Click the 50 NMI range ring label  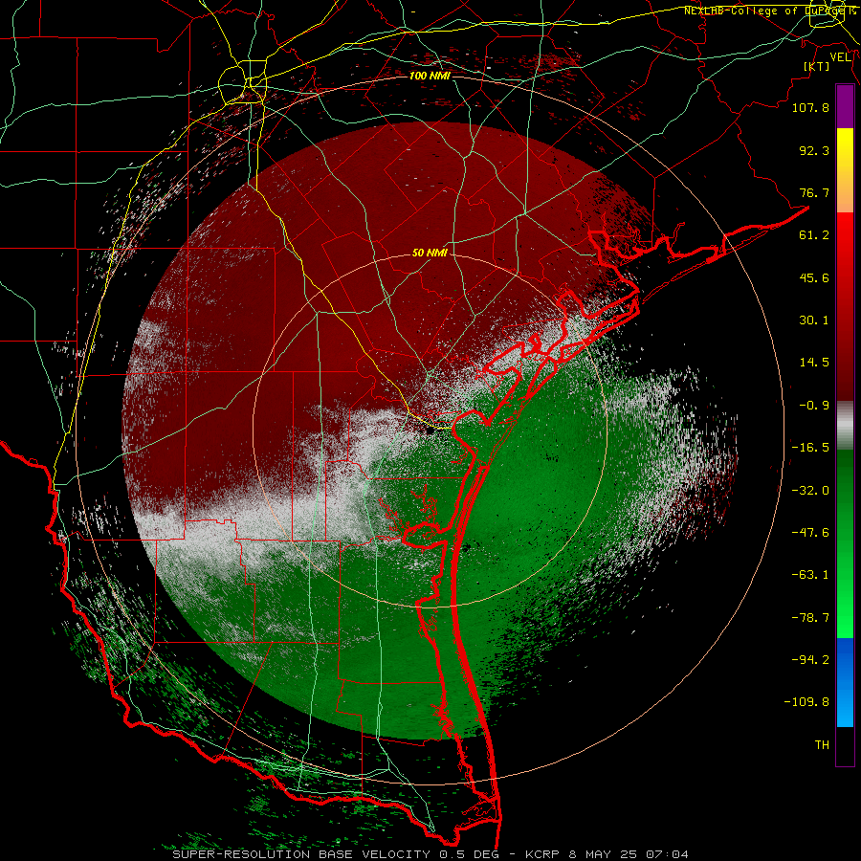click(430, 254)
